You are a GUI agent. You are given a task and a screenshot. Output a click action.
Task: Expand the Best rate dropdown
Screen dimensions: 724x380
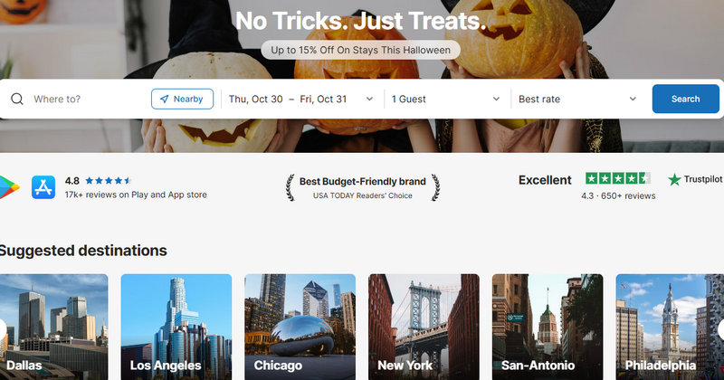(x=577, y=99)
